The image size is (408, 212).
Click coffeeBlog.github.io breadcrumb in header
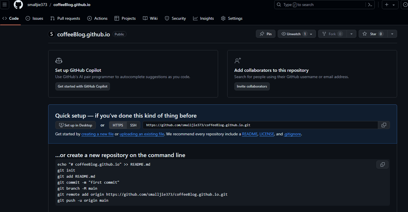(72, 5)
